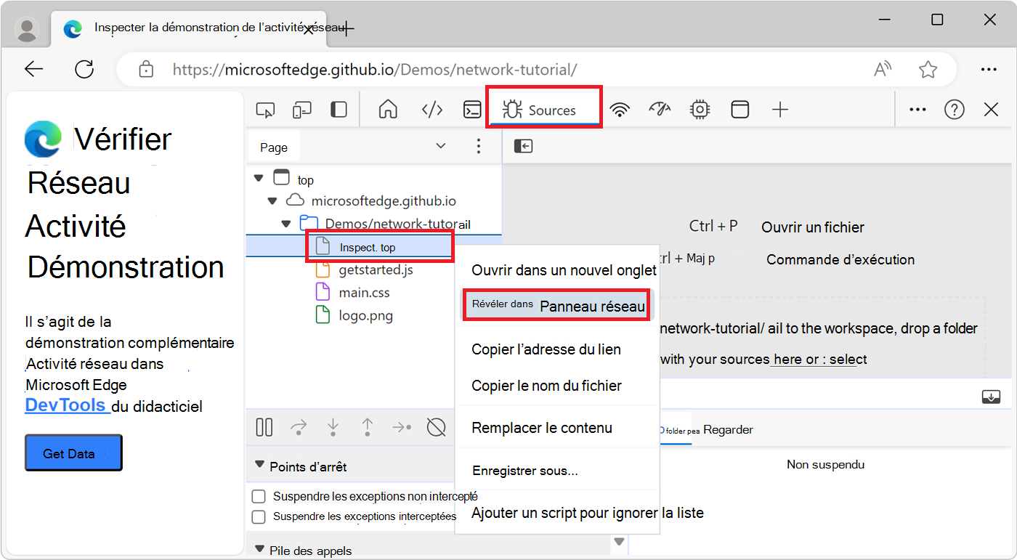Open the Page pane dropdown arrow

point(440,145)
